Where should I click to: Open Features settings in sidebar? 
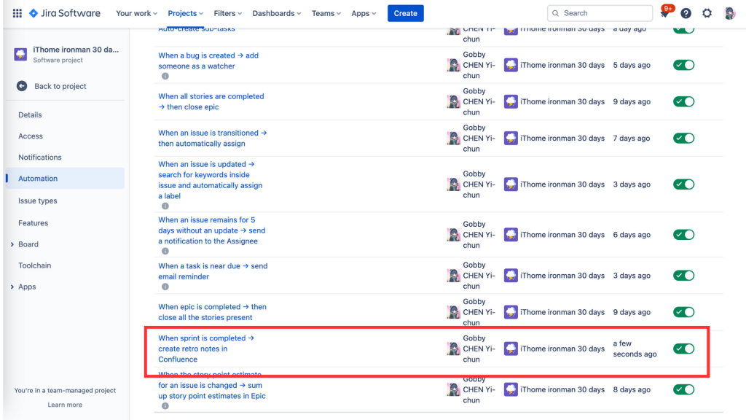(34, 223)
